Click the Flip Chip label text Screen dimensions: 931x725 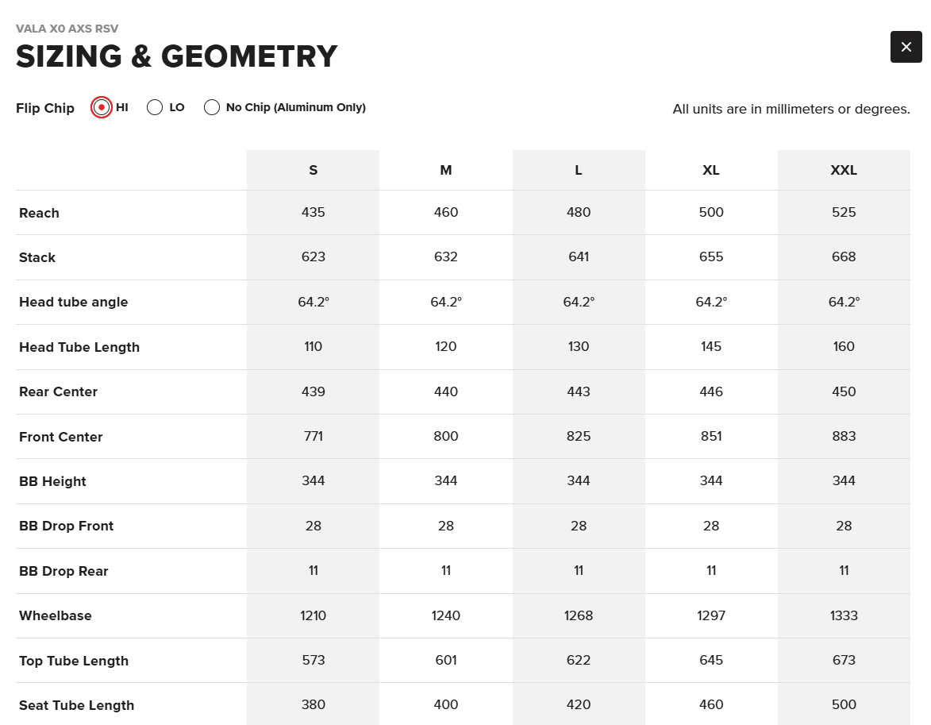point(45,108)
